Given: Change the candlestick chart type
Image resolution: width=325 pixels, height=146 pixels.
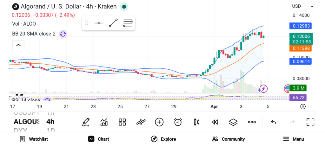Looking at the screenshot, I should pyautogui.click(x=196, y=122).
